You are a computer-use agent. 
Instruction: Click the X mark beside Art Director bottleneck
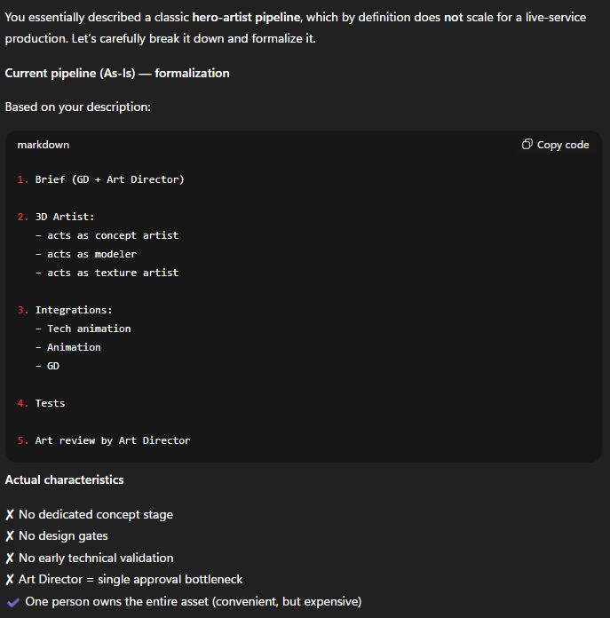coord(10,580)
